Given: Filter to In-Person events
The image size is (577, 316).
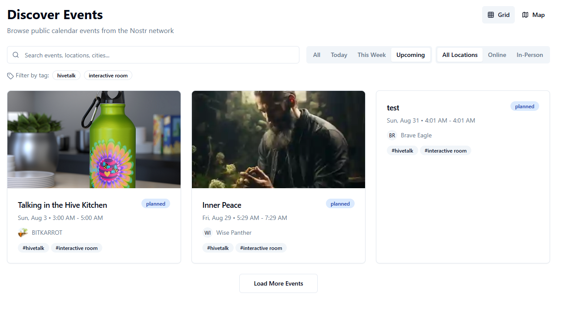Looking at the screenshot, I should pyautogui.click(x=530, y=55).
